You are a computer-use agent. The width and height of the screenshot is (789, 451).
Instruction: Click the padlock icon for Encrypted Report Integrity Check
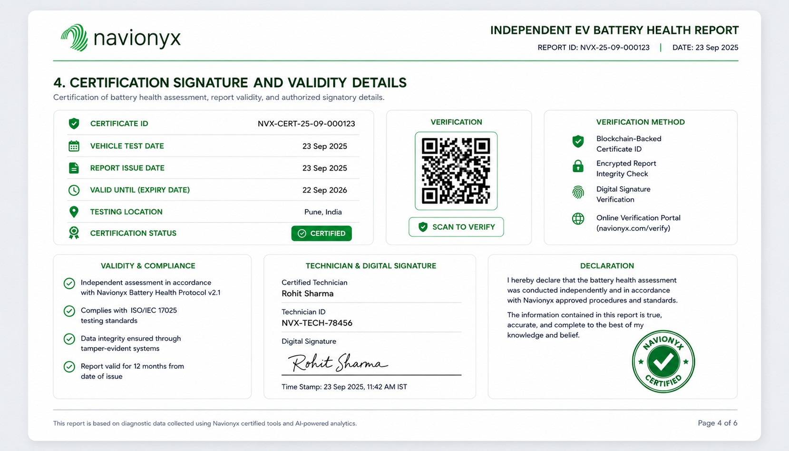click(x=578, y=166)
